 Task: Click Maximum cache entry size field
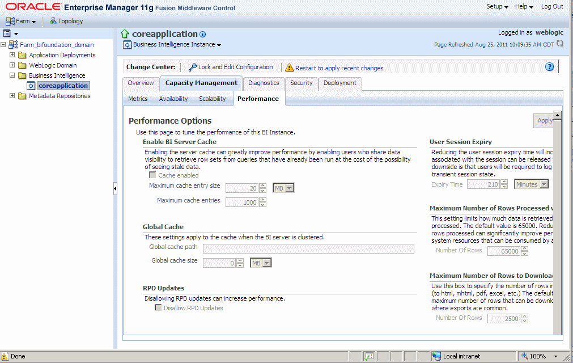241,188
